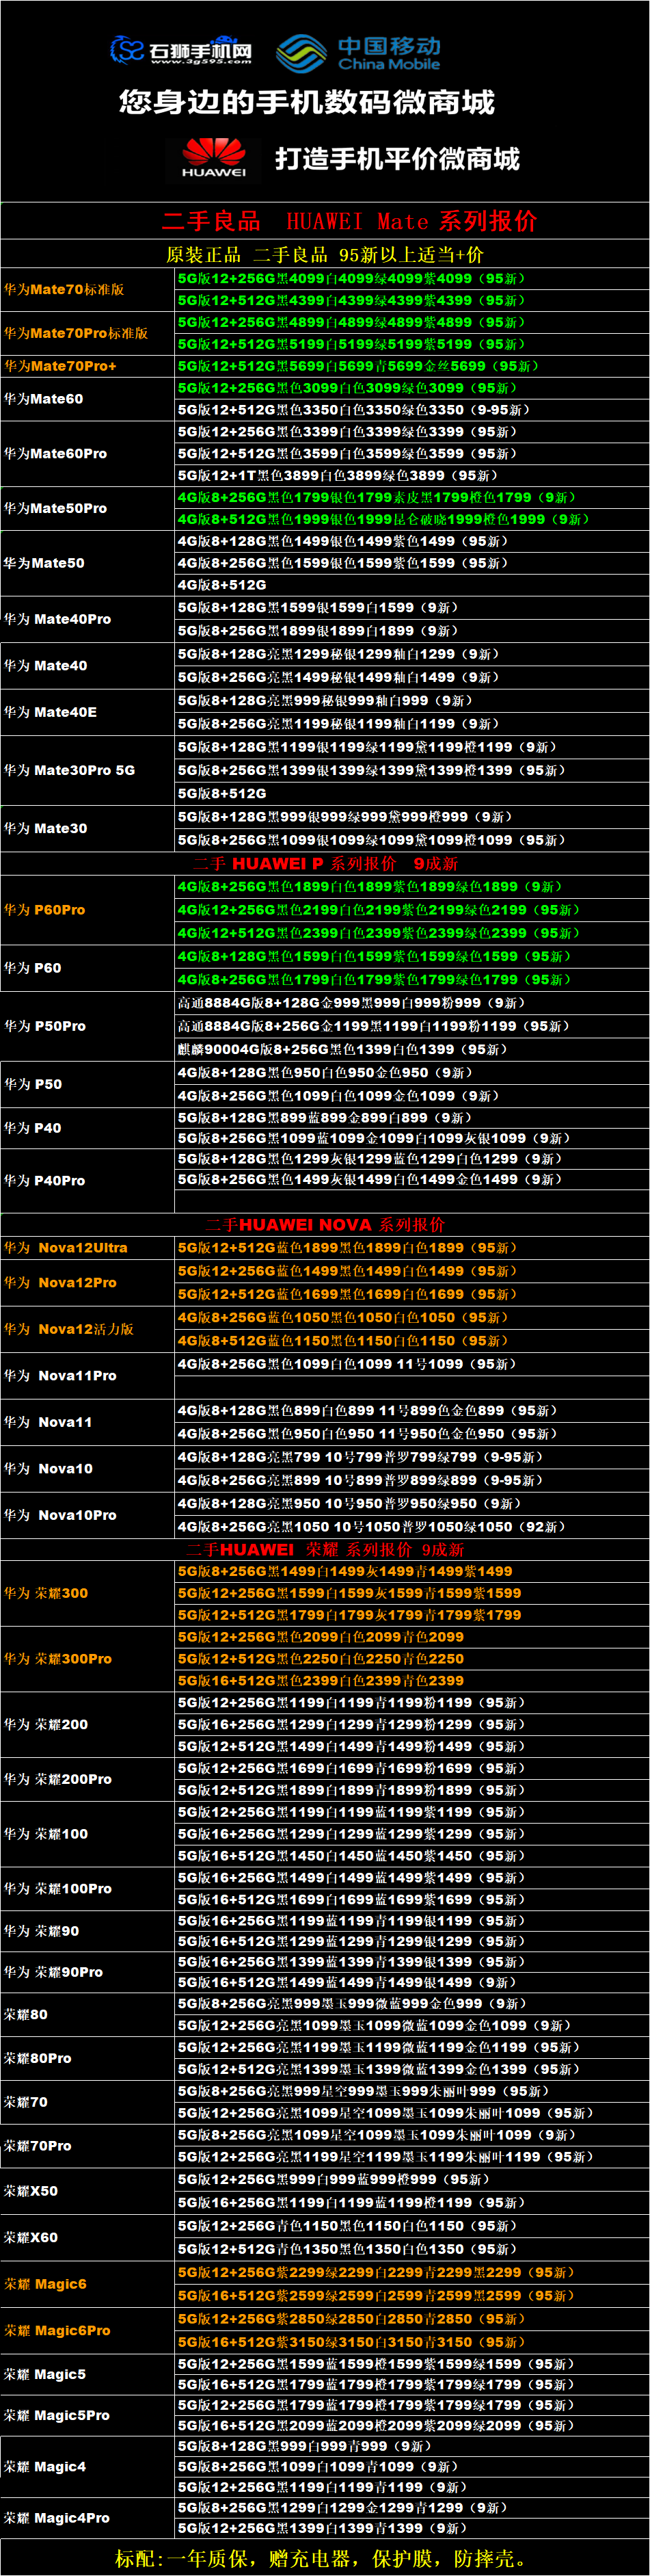Image resolution: width=650 pixels, height=2576 pixels.
Task: Click the 荣耀X60 model name
Action: point(31,2237)
